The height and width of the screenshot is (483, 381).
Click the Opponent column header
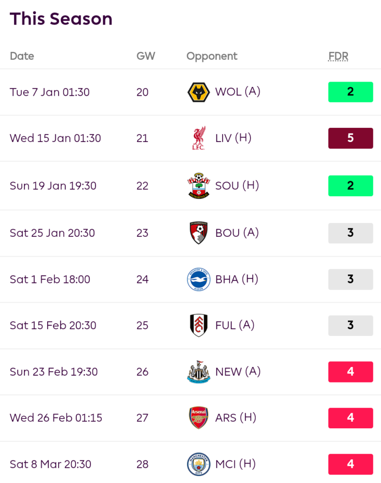(x=212, y=57)
